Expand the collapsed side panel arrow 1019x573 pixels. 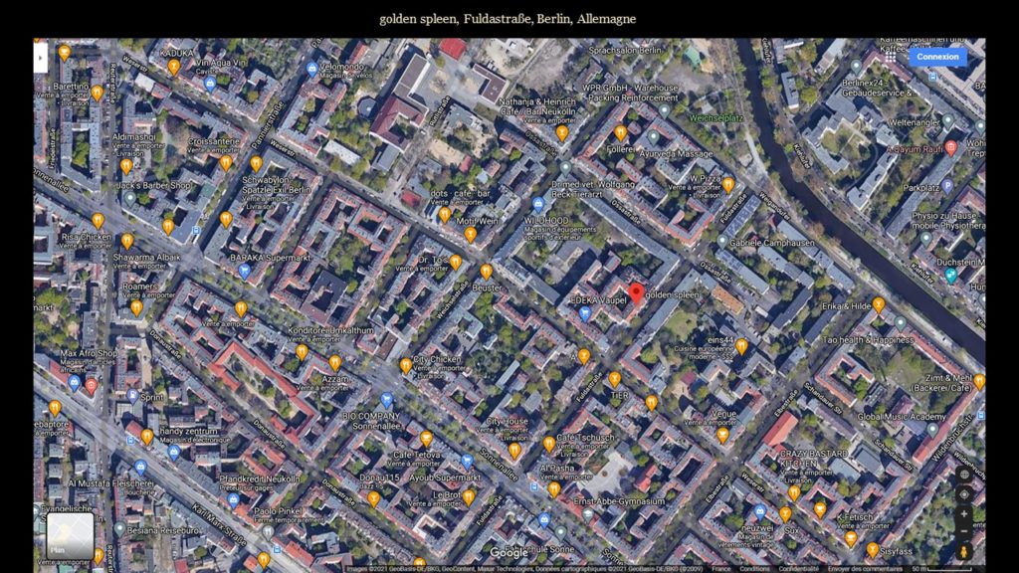40,58
